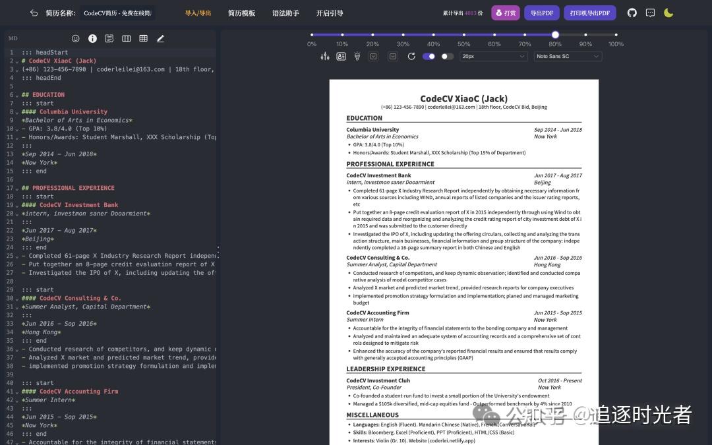
Task: Insert a table using the grid icon
Action: click(x=143, y=38)
